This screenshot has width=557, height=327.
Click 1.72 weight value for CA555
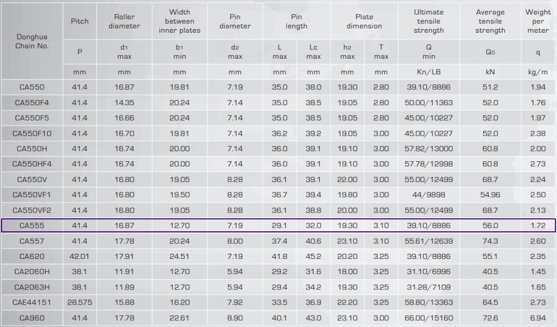538,226
